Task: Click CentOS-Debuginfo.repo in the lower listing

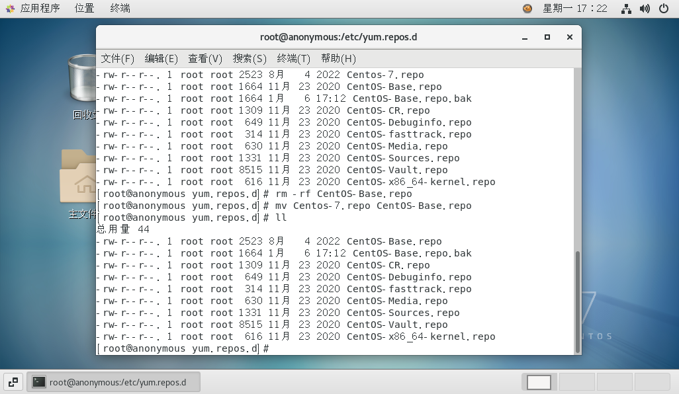Action: [x=409, y=277]
